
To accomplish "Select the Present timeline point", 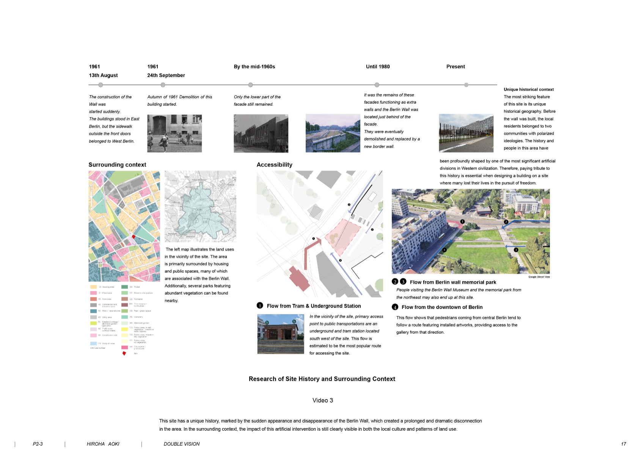I will 466,85.
